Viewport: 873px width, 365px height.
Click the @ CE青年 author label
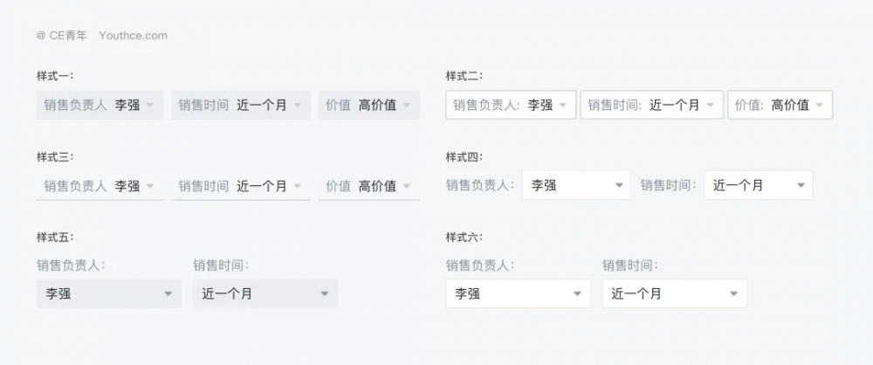[x=62, y=36]
